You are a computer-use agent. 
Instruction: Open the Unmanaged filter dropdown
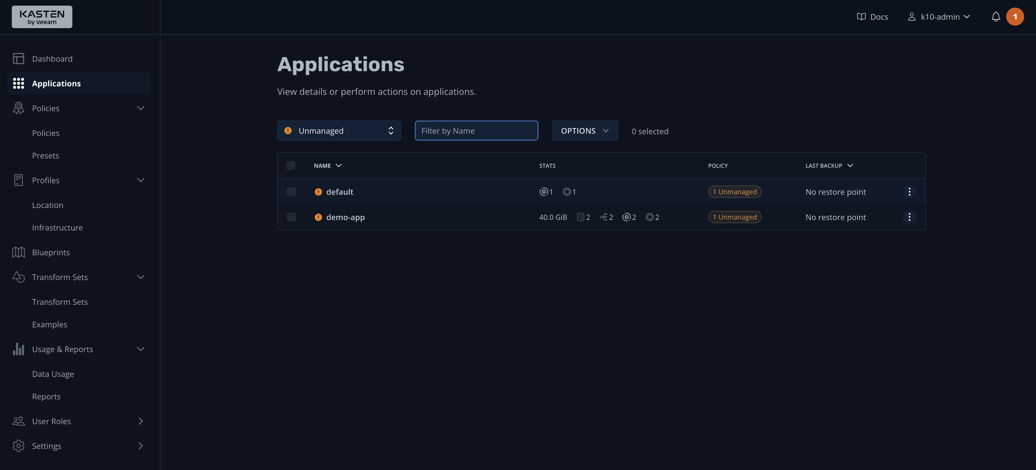339,130
